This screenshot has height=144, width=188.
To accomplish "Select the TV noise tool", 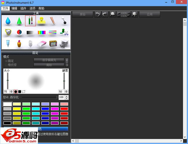I will click(53, 44).
